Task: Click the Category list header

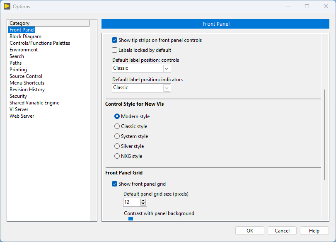Action: (48, 23)
